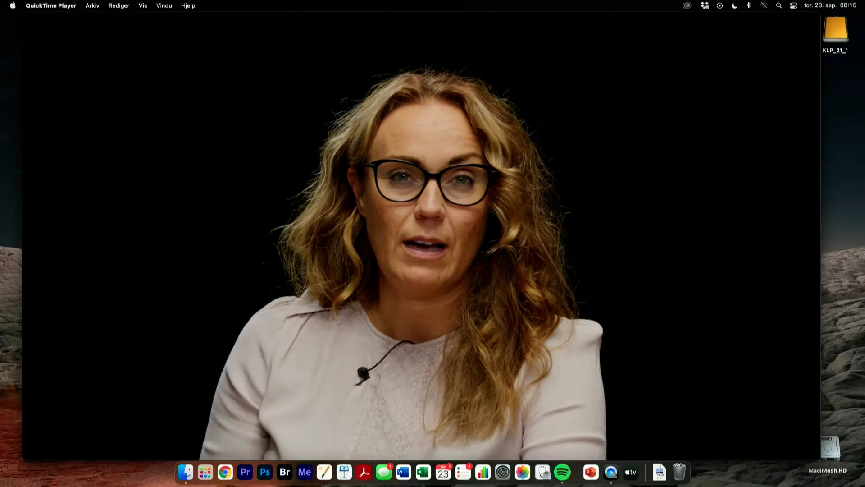Image resolution: width=865 pixels, height=487 pixels.
Task: Launch Google Chrome from the Dock
Action: click(x=225, y=472)
